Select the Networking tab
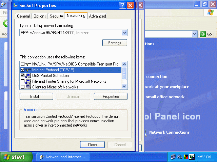 (76, 16)
